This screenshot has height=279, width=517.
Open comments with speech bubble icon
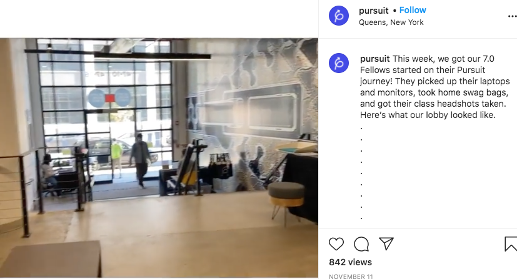361,244
